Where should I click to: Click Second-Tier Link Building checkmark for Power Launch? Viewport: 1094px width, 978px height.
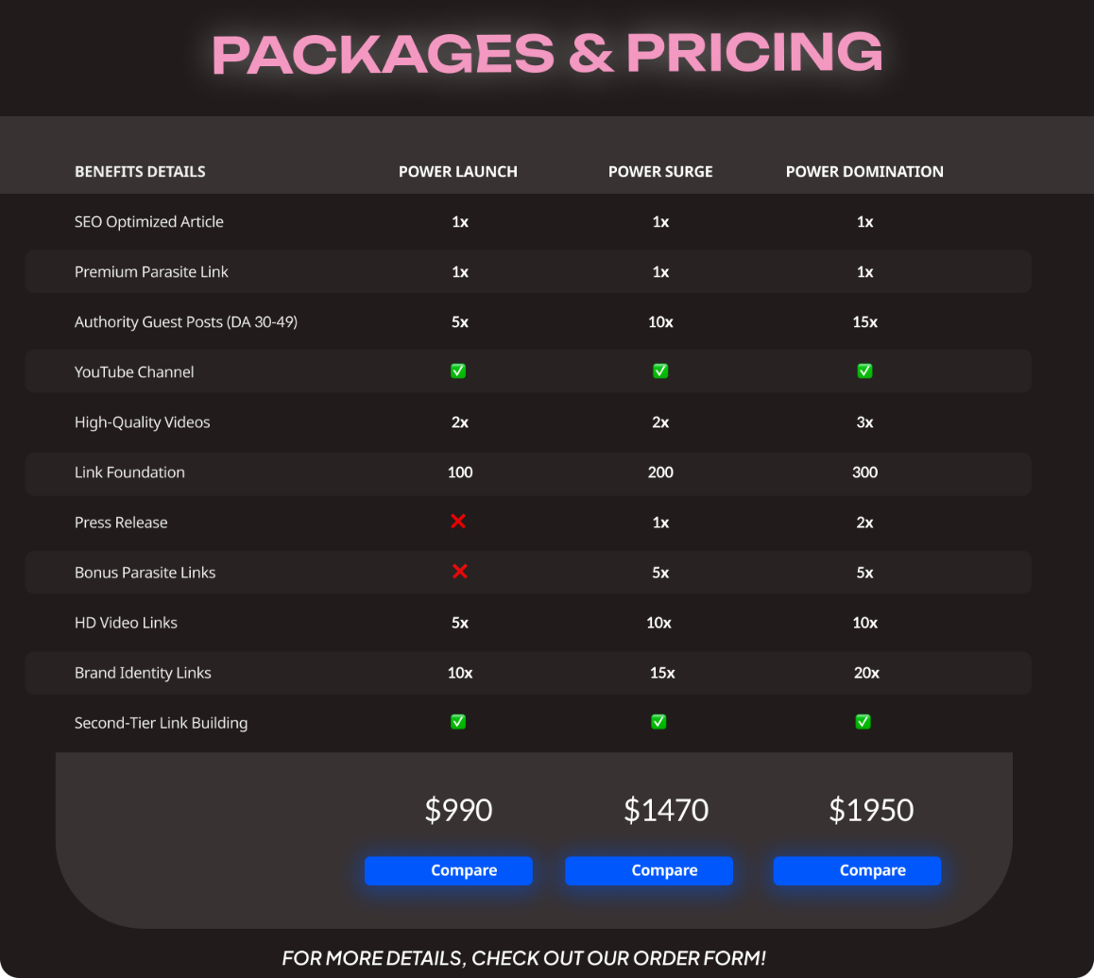458,722
